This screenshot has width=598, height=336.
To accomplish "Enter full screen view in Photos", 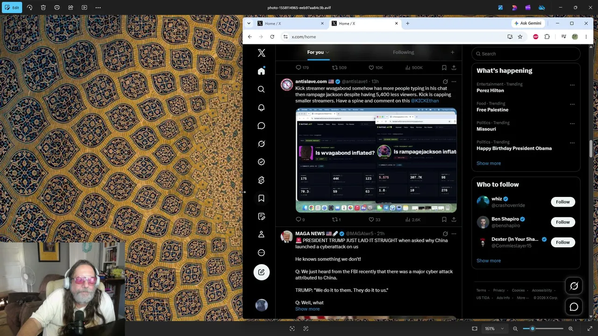I will click(590, 329).
